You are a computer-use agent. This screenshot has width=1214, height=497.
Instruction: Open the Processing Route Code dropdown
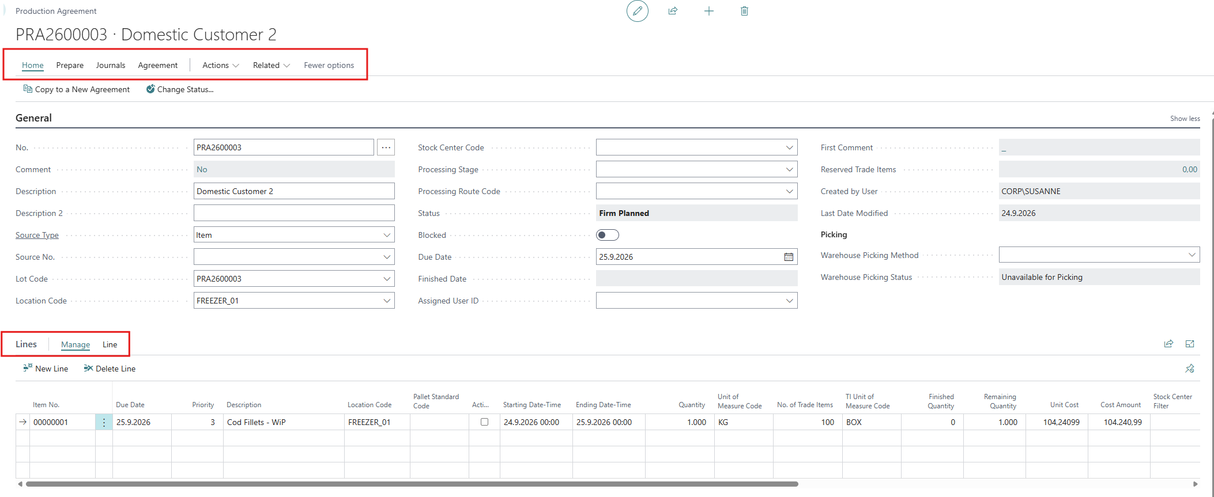tap(789, 191)
